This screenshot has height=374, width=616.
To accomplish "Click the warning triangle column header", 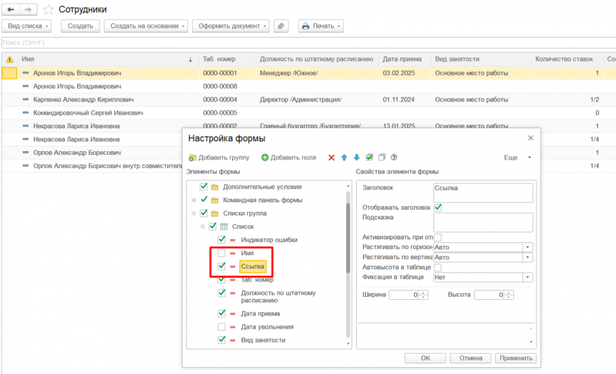I will pyautogui.click(x=10, y=59).
